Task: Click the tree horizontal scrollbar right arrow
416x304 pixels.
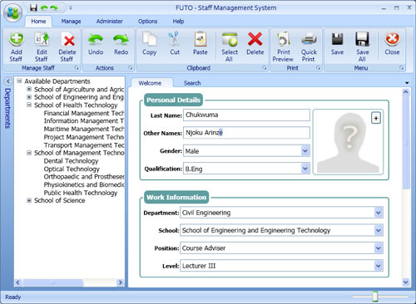Action: click(x=121, y=282)
